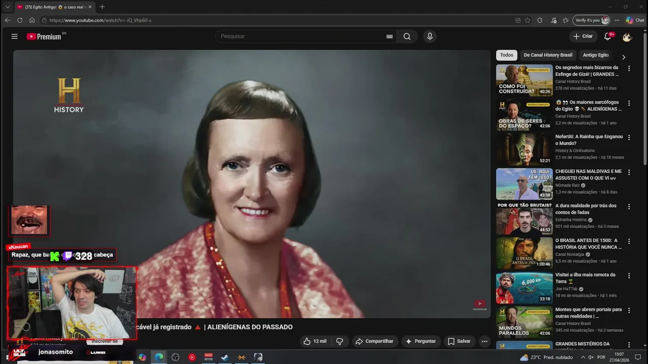Open Visitei a ilha mais remota title
Viewport: 648px width, 364px height.
[x=585, y=278]
